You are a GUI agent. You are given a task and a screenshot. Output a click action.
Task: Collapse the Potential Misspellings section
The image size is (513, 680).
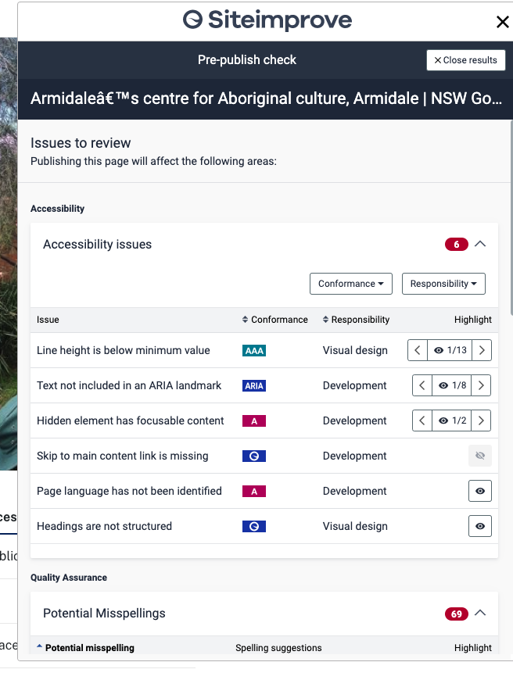point(480,614)
